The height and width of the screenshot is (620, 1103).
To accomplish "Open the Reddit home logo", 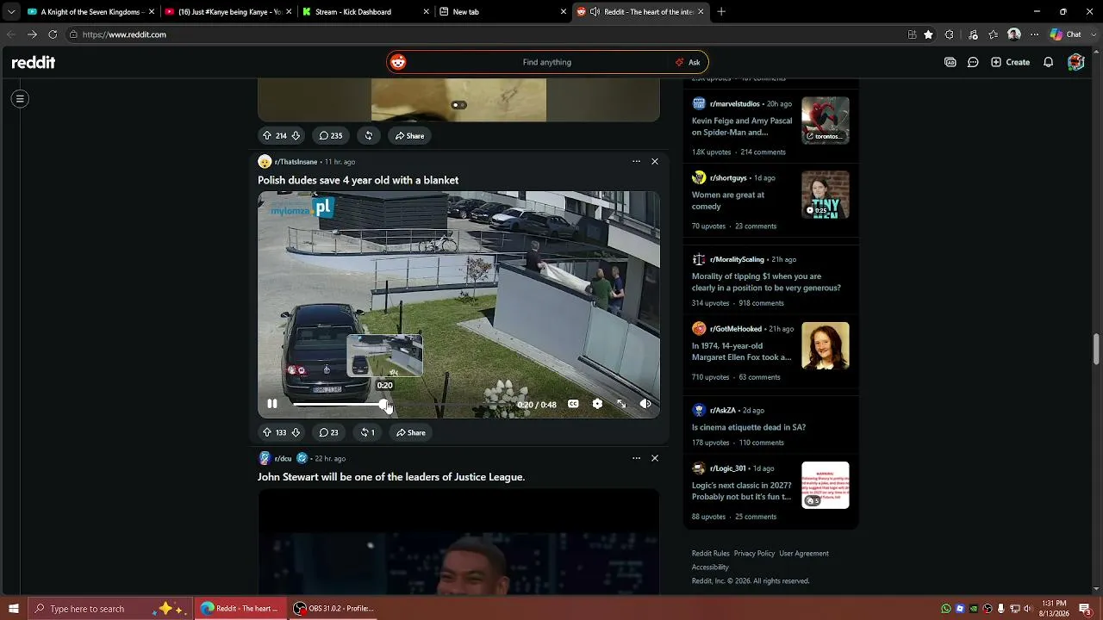I will coord(34,62).
